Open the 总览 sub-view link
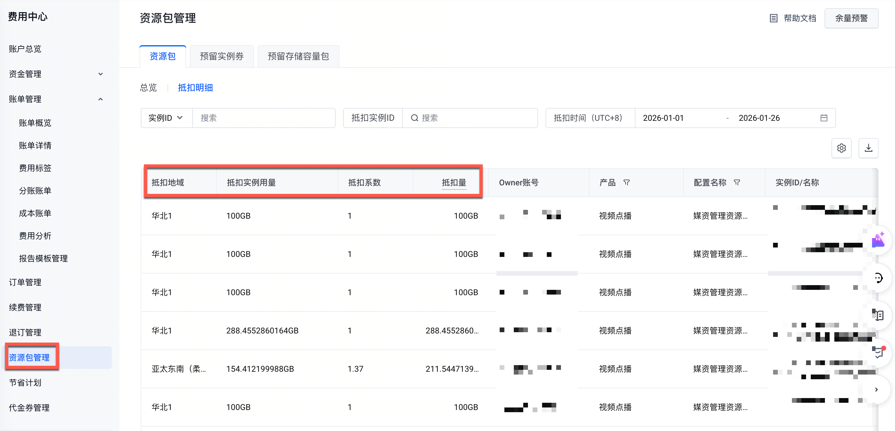Screen dimensions: 895x431 148,88
